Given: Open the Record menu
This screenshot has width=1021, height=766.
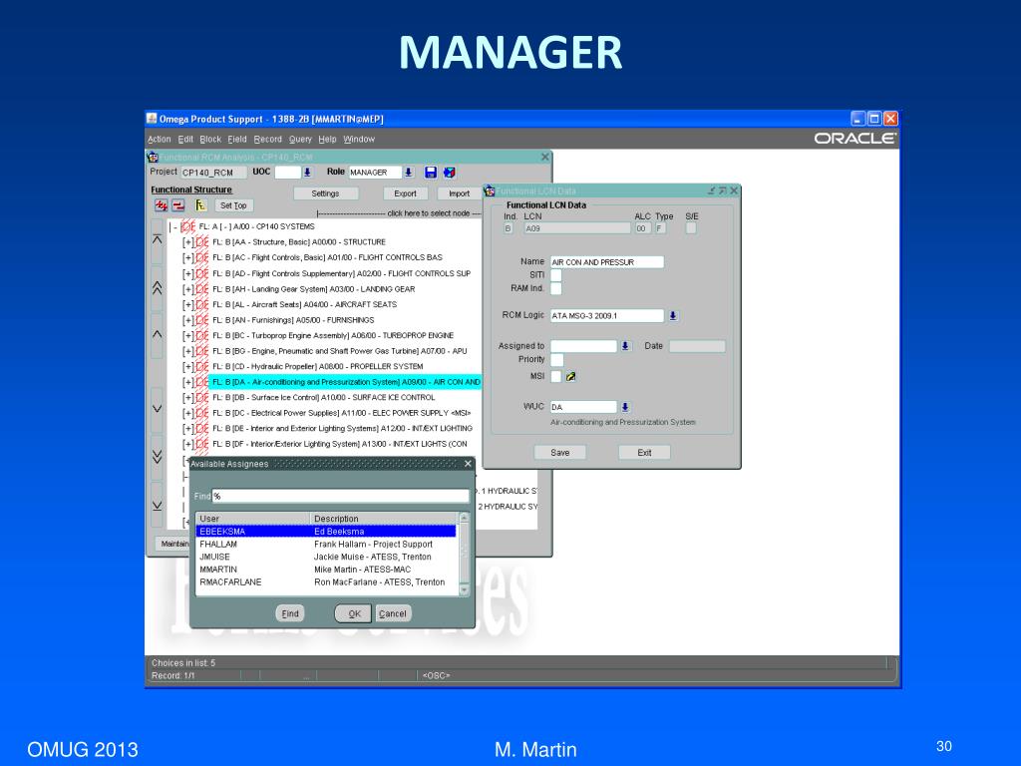Looking at the screenshot, I should (267, 139).
